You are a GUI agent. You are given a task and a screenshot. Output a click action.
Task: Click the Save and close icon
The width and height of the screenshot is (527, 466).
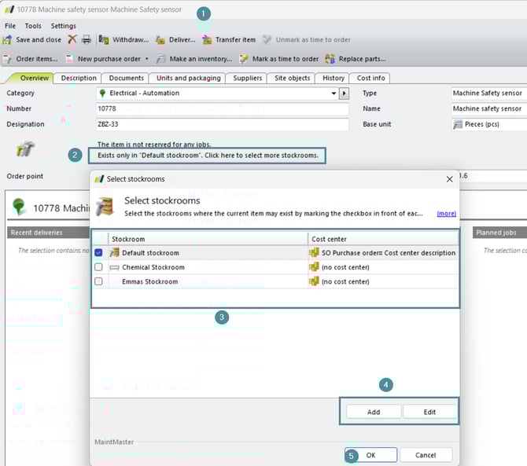click(7, 40)
